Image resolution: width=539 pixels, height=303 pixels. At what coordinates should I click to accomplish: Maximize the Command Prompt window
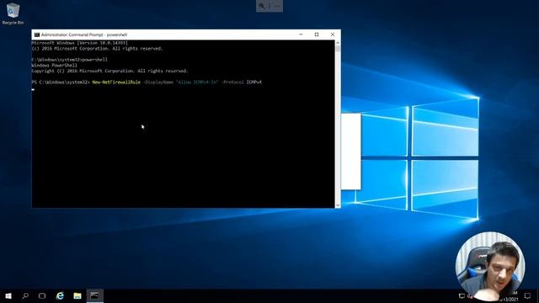(317, 35)
